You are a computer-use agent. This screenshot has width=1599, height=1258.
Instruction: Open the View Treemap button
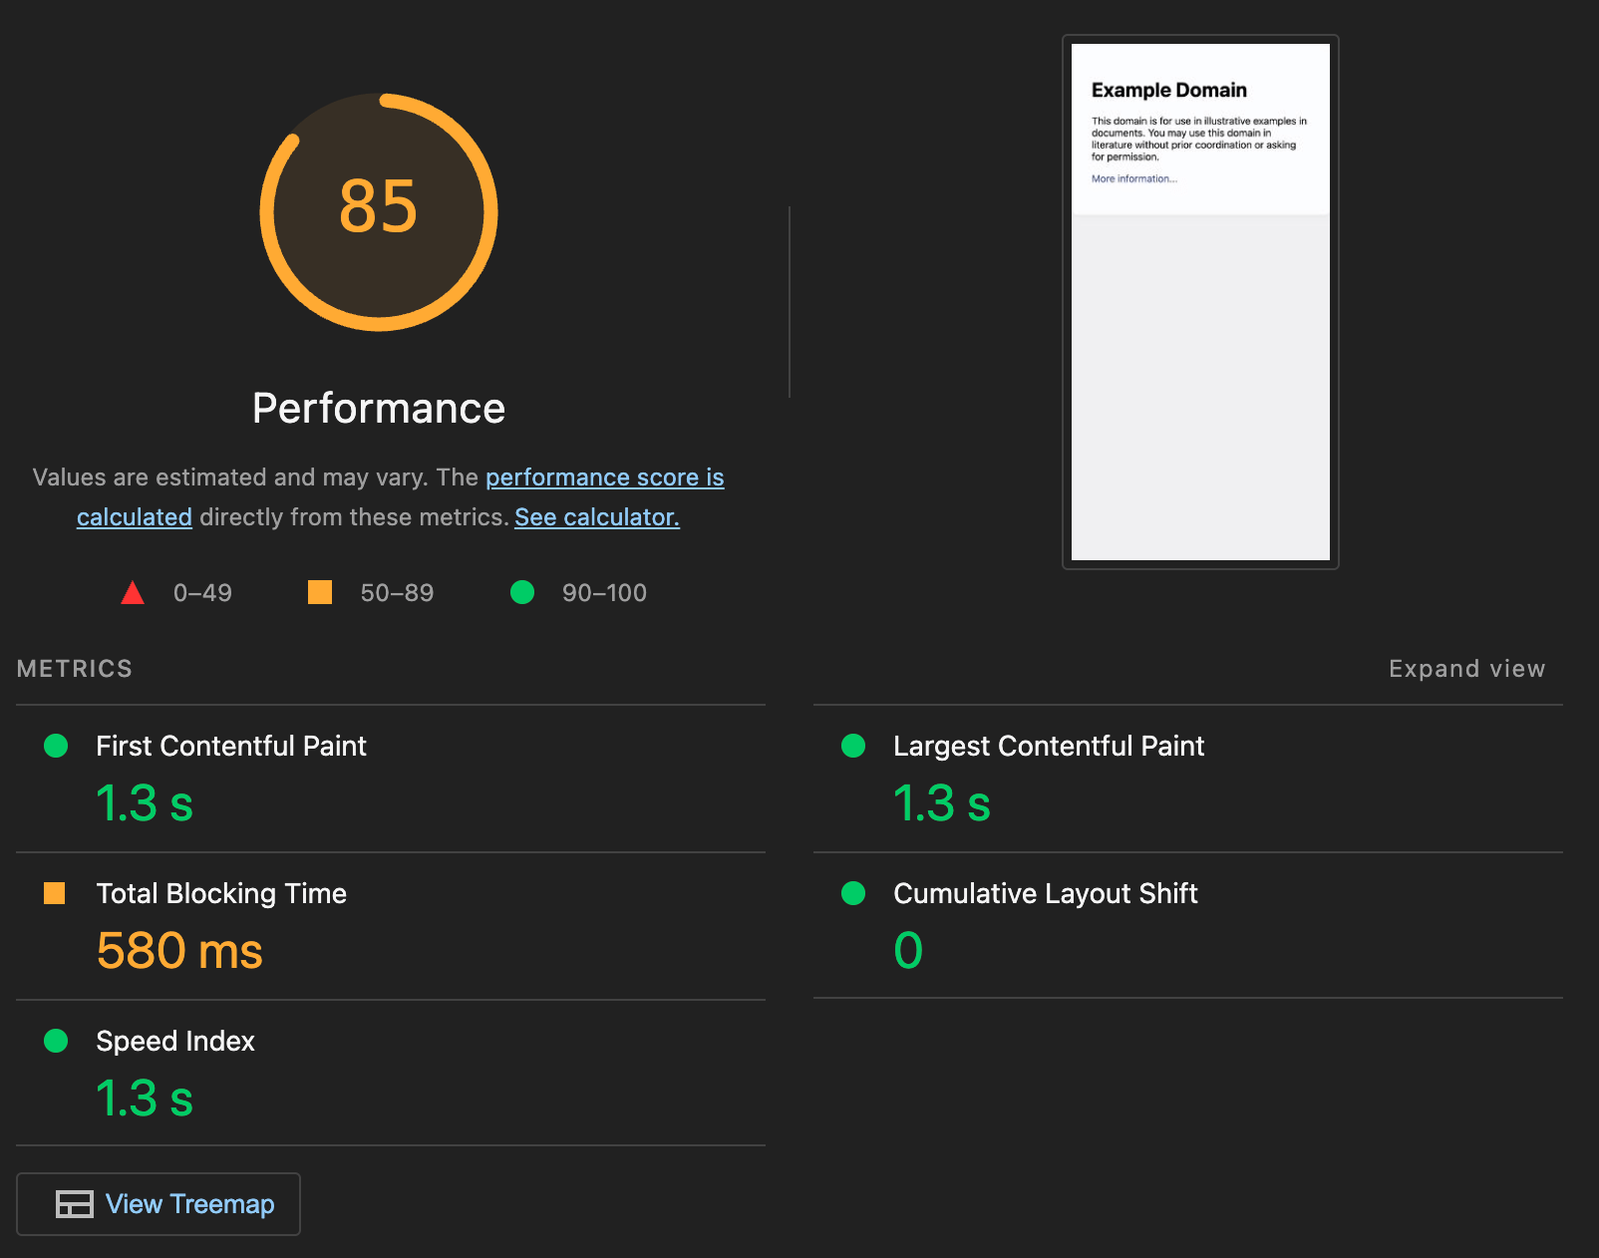(x=159, y=1204)
